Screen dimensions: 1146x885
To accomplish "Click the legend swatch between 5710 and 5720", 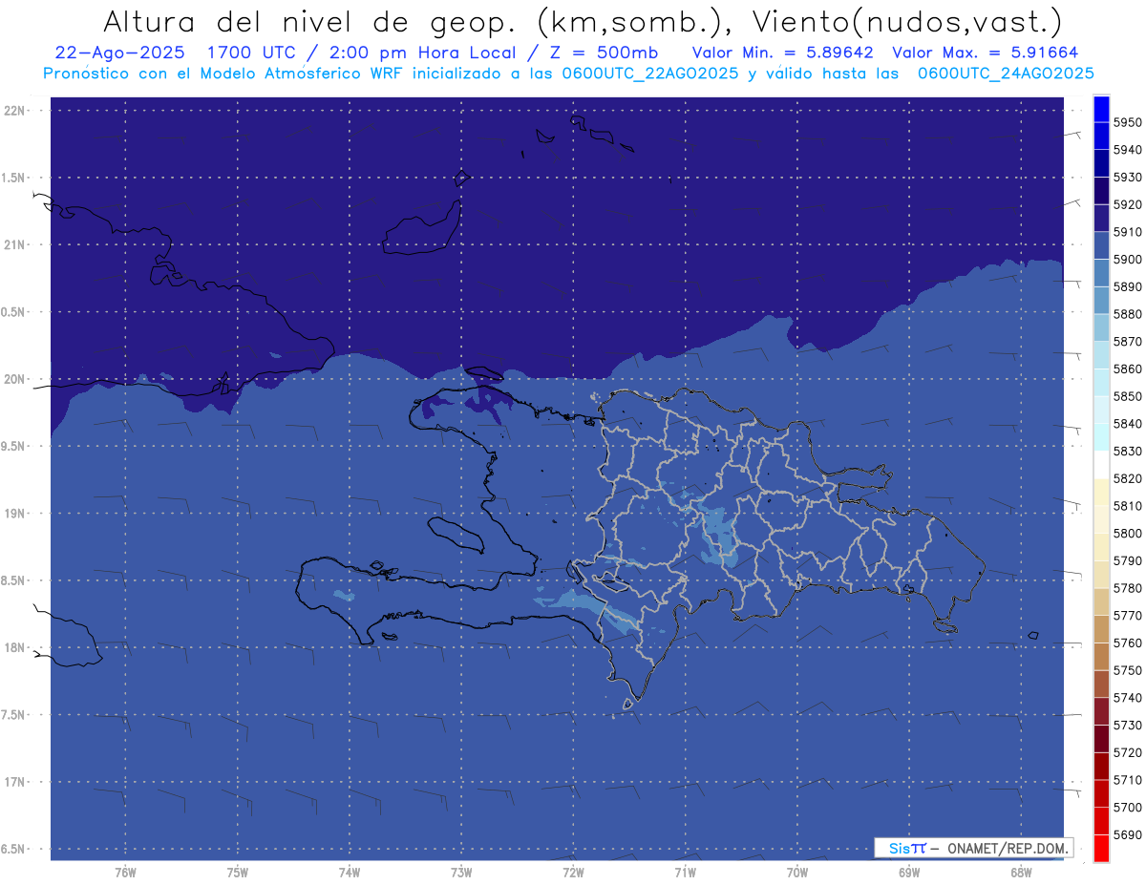I will coord(1101,766).
